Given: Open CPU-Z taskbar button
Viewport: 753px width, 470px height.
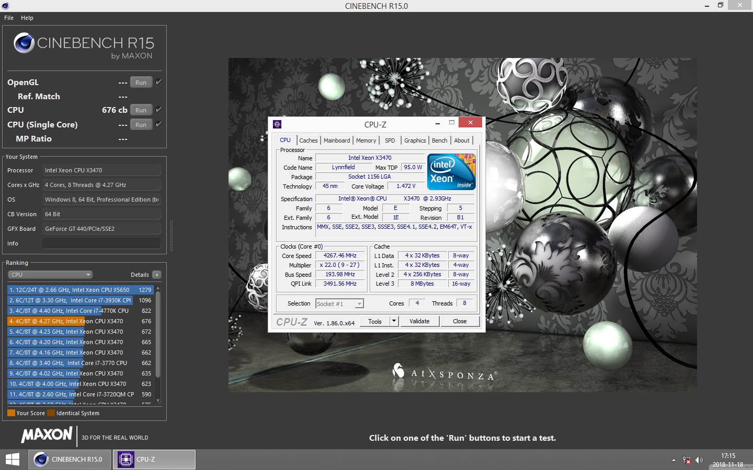Looking at the screenshot, I should pyautogui.click(x=154, y=460).
